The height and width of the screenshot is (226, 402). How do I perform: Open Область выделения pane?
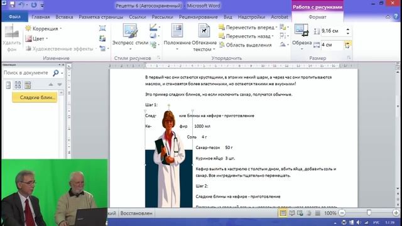point(245,45)
